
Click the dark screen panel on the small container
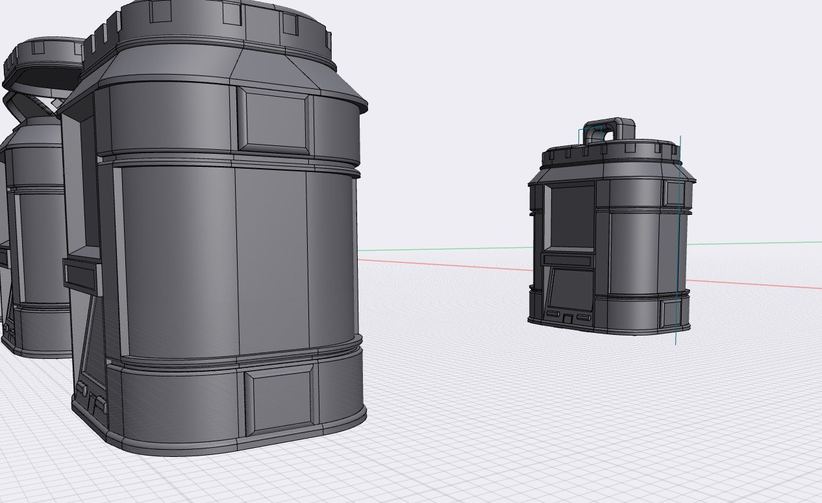click(571, 292)
